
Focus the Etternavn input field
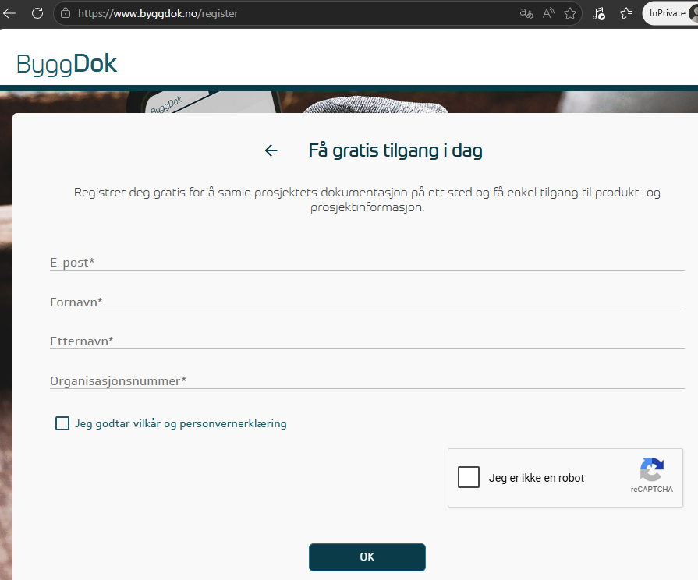(x=367, y=341)
